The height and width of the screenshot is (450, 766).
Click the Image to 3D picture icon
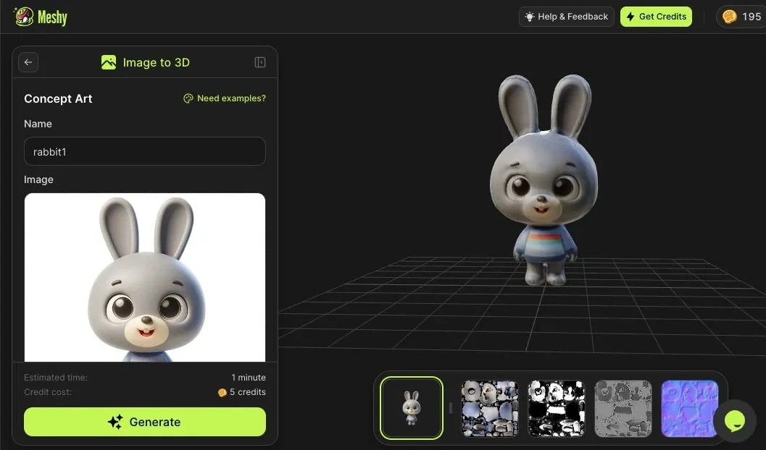[109, 62]
